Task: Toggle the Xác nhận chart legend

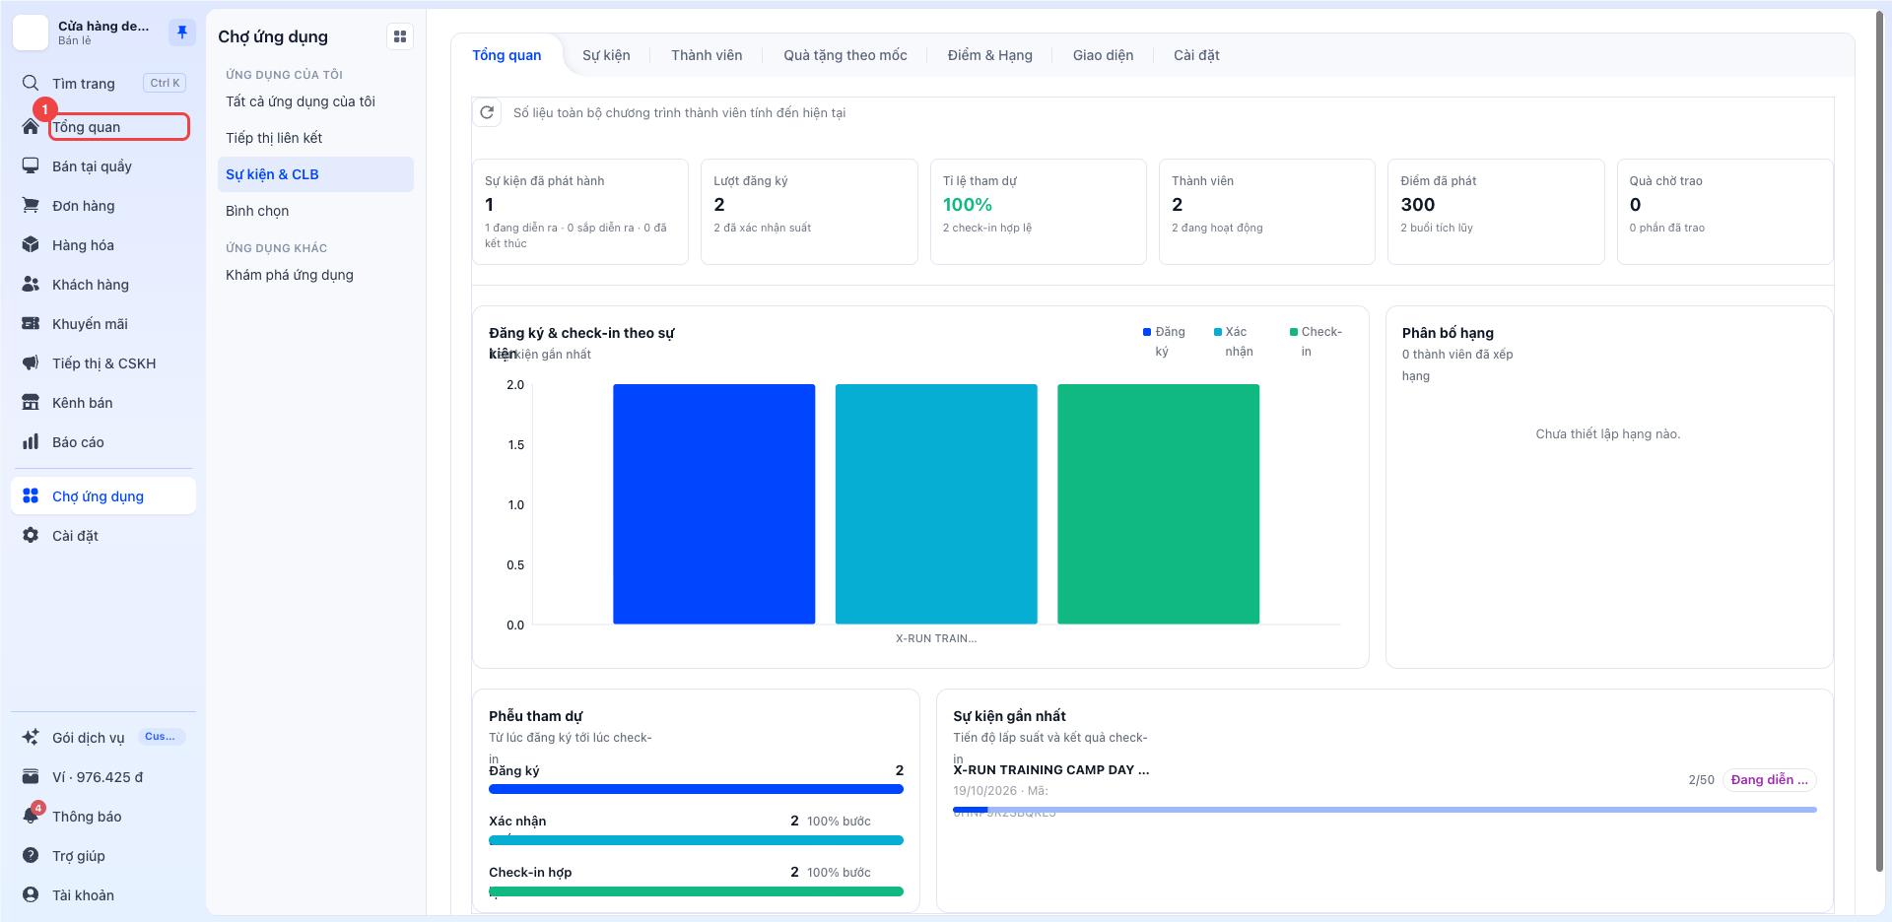Action: tap(1233, 341)
